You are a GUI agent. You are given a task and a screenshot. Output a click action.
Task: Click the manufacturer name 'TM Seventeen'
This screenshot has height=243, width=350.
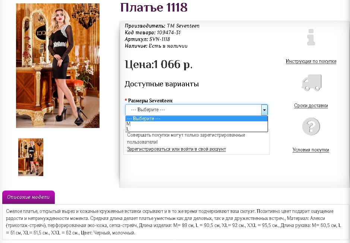pos(183,26)
